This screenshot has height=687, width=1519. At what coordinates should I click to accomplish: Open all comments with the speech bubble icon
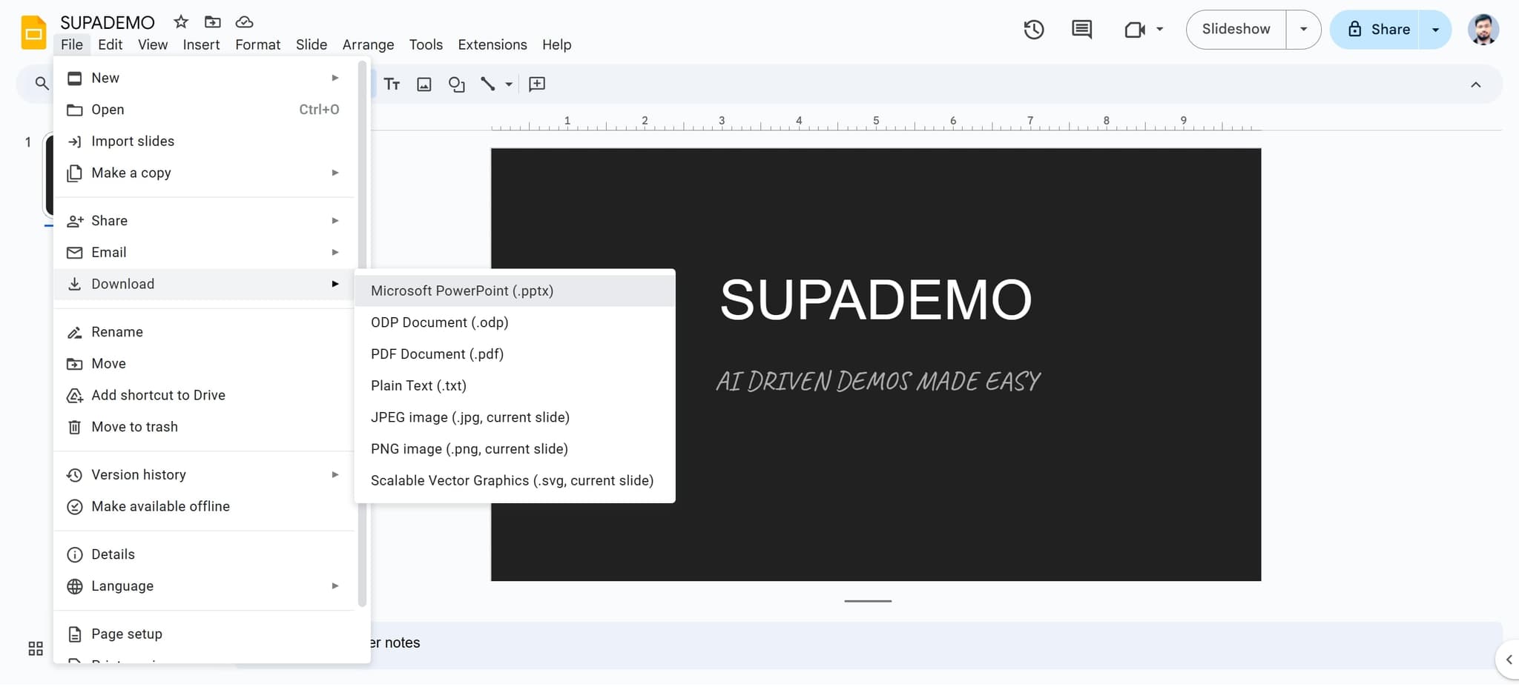(x=1081, y=30)
